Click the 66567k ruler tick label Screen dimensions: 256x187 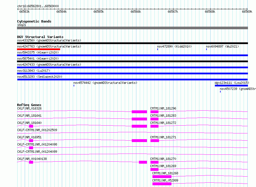(x=173, y=12)
